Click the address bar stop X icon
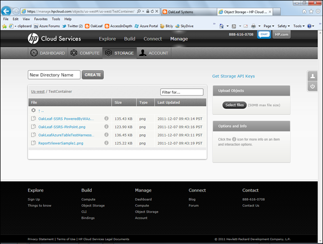 [x=157, y=11]
